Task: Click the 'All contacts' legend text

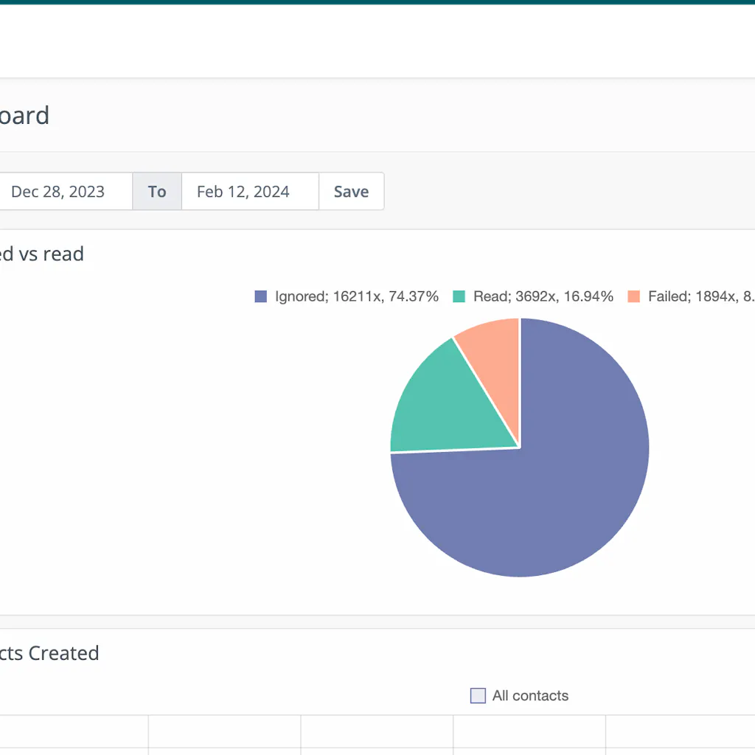Action: tap(530, 696)
